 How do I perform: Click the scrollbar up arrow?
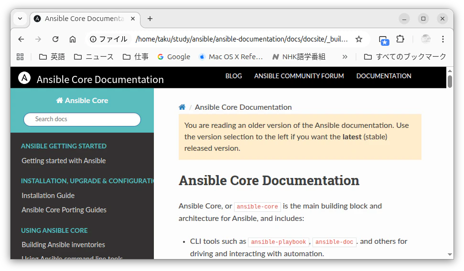(x=450, y=71)
